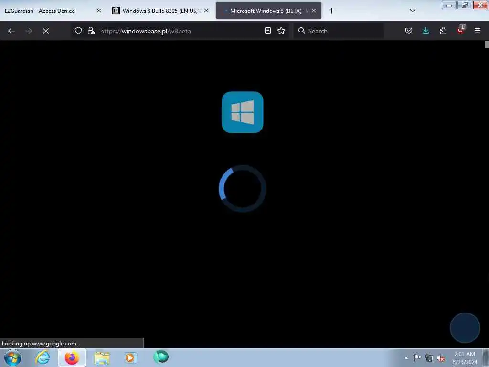Screen dimensions: 489x367
Task: Click Firefox taskbar icon
Action: pyautogui.click(x=72, y=357)
